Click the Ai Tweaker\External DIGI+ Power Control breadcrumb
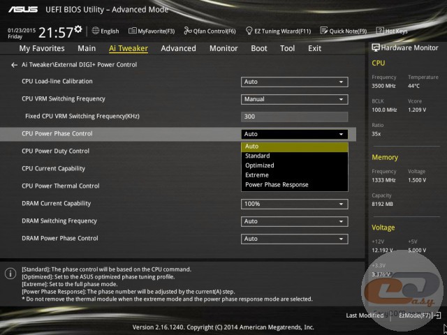This screenshot has width=447, height=335. (79, 65)
